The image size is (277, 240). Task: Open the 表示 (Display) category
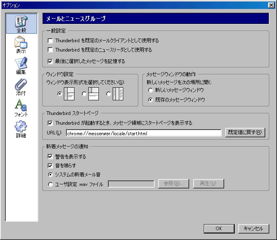[21, 45]
